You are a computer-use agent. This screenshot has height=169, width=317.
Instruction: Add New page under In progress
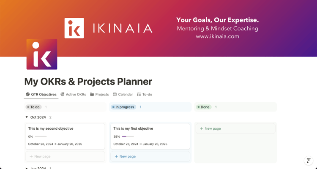pyautogui.click(x=150, y=156)
